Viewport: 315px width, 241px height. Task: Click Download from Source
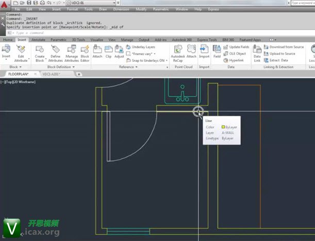[286, 47]
